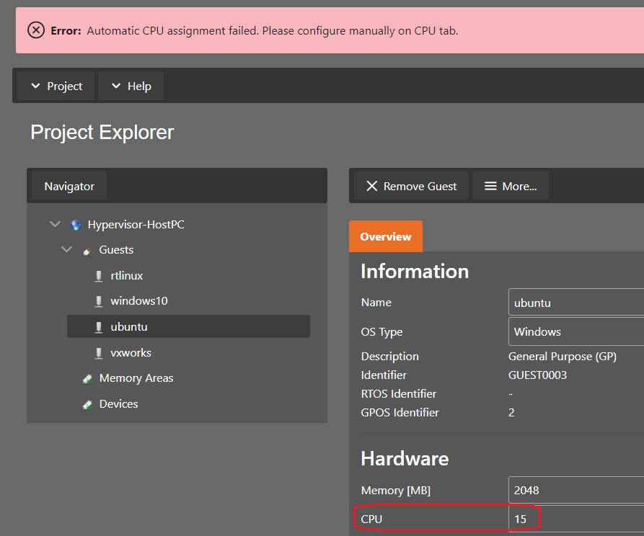Image resolution: width=644 pixels, height=536 pixels.
Task: Select the ubuntu guest in tree
Action: [128, 326]
